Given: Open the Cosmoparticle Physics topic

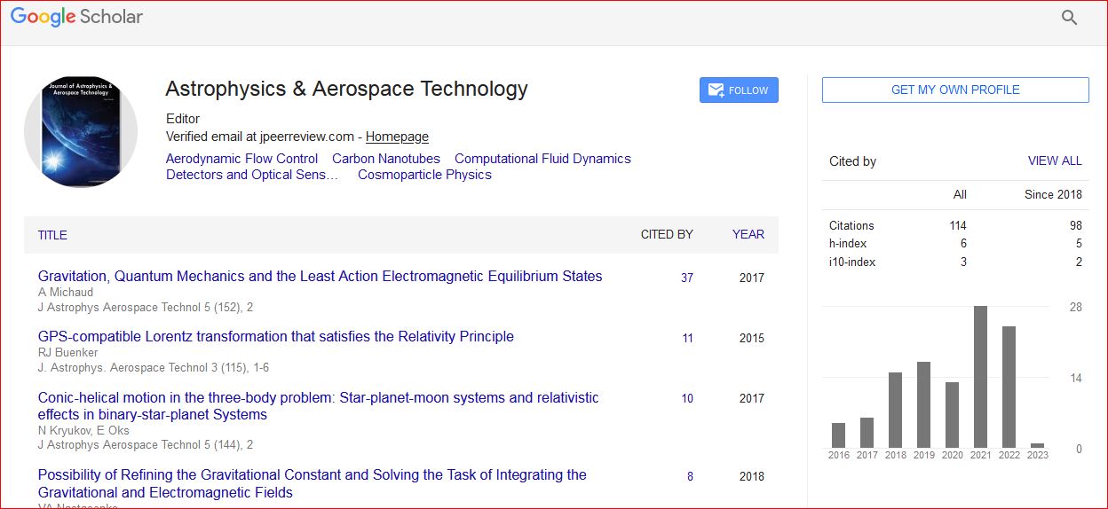Looking at the screenshot, I should [424, 175].
